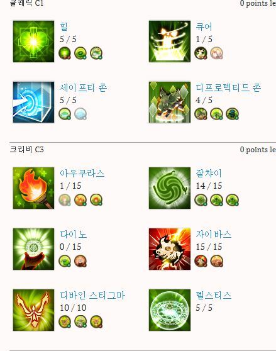Toggle the third attribute under 디바인 스티그마
276x351 pixels.
click(96, 321)
